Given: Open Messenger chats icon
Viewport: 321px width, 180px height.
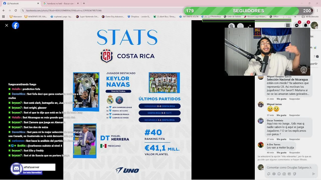Looking at the screenshot, I should 297,25.
